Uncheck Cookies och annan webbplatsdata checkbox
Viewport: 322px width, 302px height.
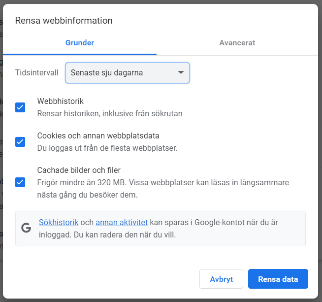pyautogui.click(x=20, y=142)
